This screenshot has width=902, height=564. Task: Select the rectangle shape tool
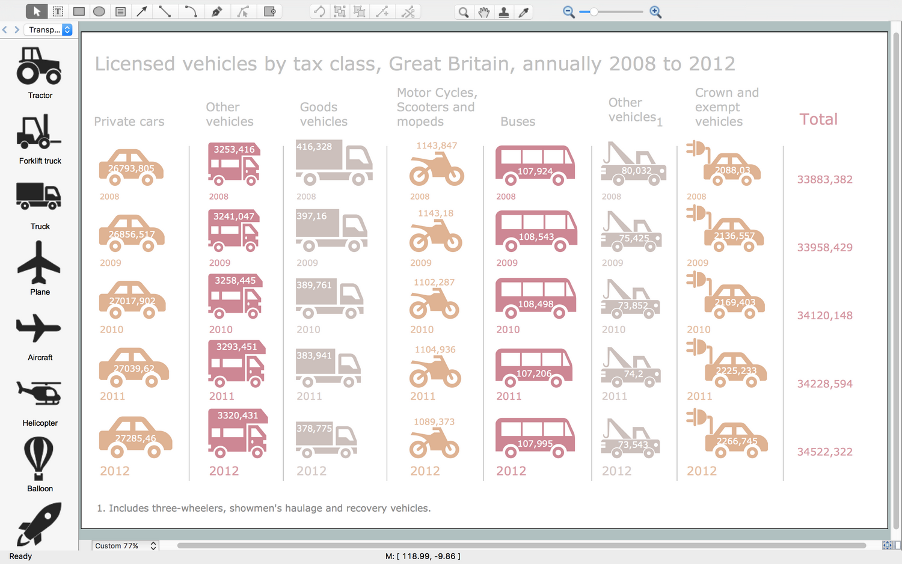tap(79, 11)
